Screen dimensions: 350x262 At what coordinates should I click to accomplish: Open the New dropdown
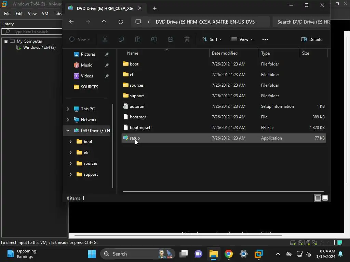click(x=80, y=40)
